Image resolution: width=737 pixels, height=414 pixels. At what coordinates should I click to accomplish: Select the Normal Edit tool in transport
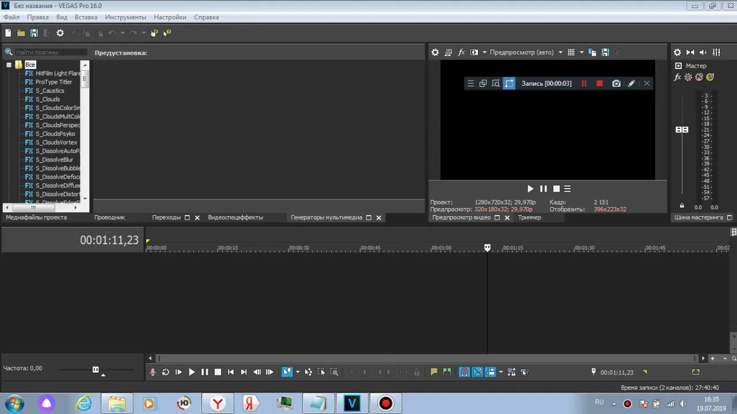(287, 372)
